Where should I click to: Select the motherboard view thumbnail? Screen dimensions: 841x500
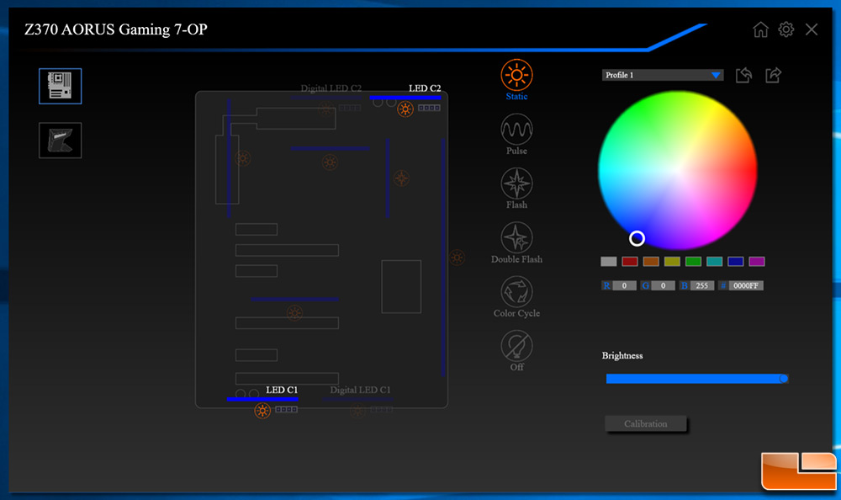point(60,86)
